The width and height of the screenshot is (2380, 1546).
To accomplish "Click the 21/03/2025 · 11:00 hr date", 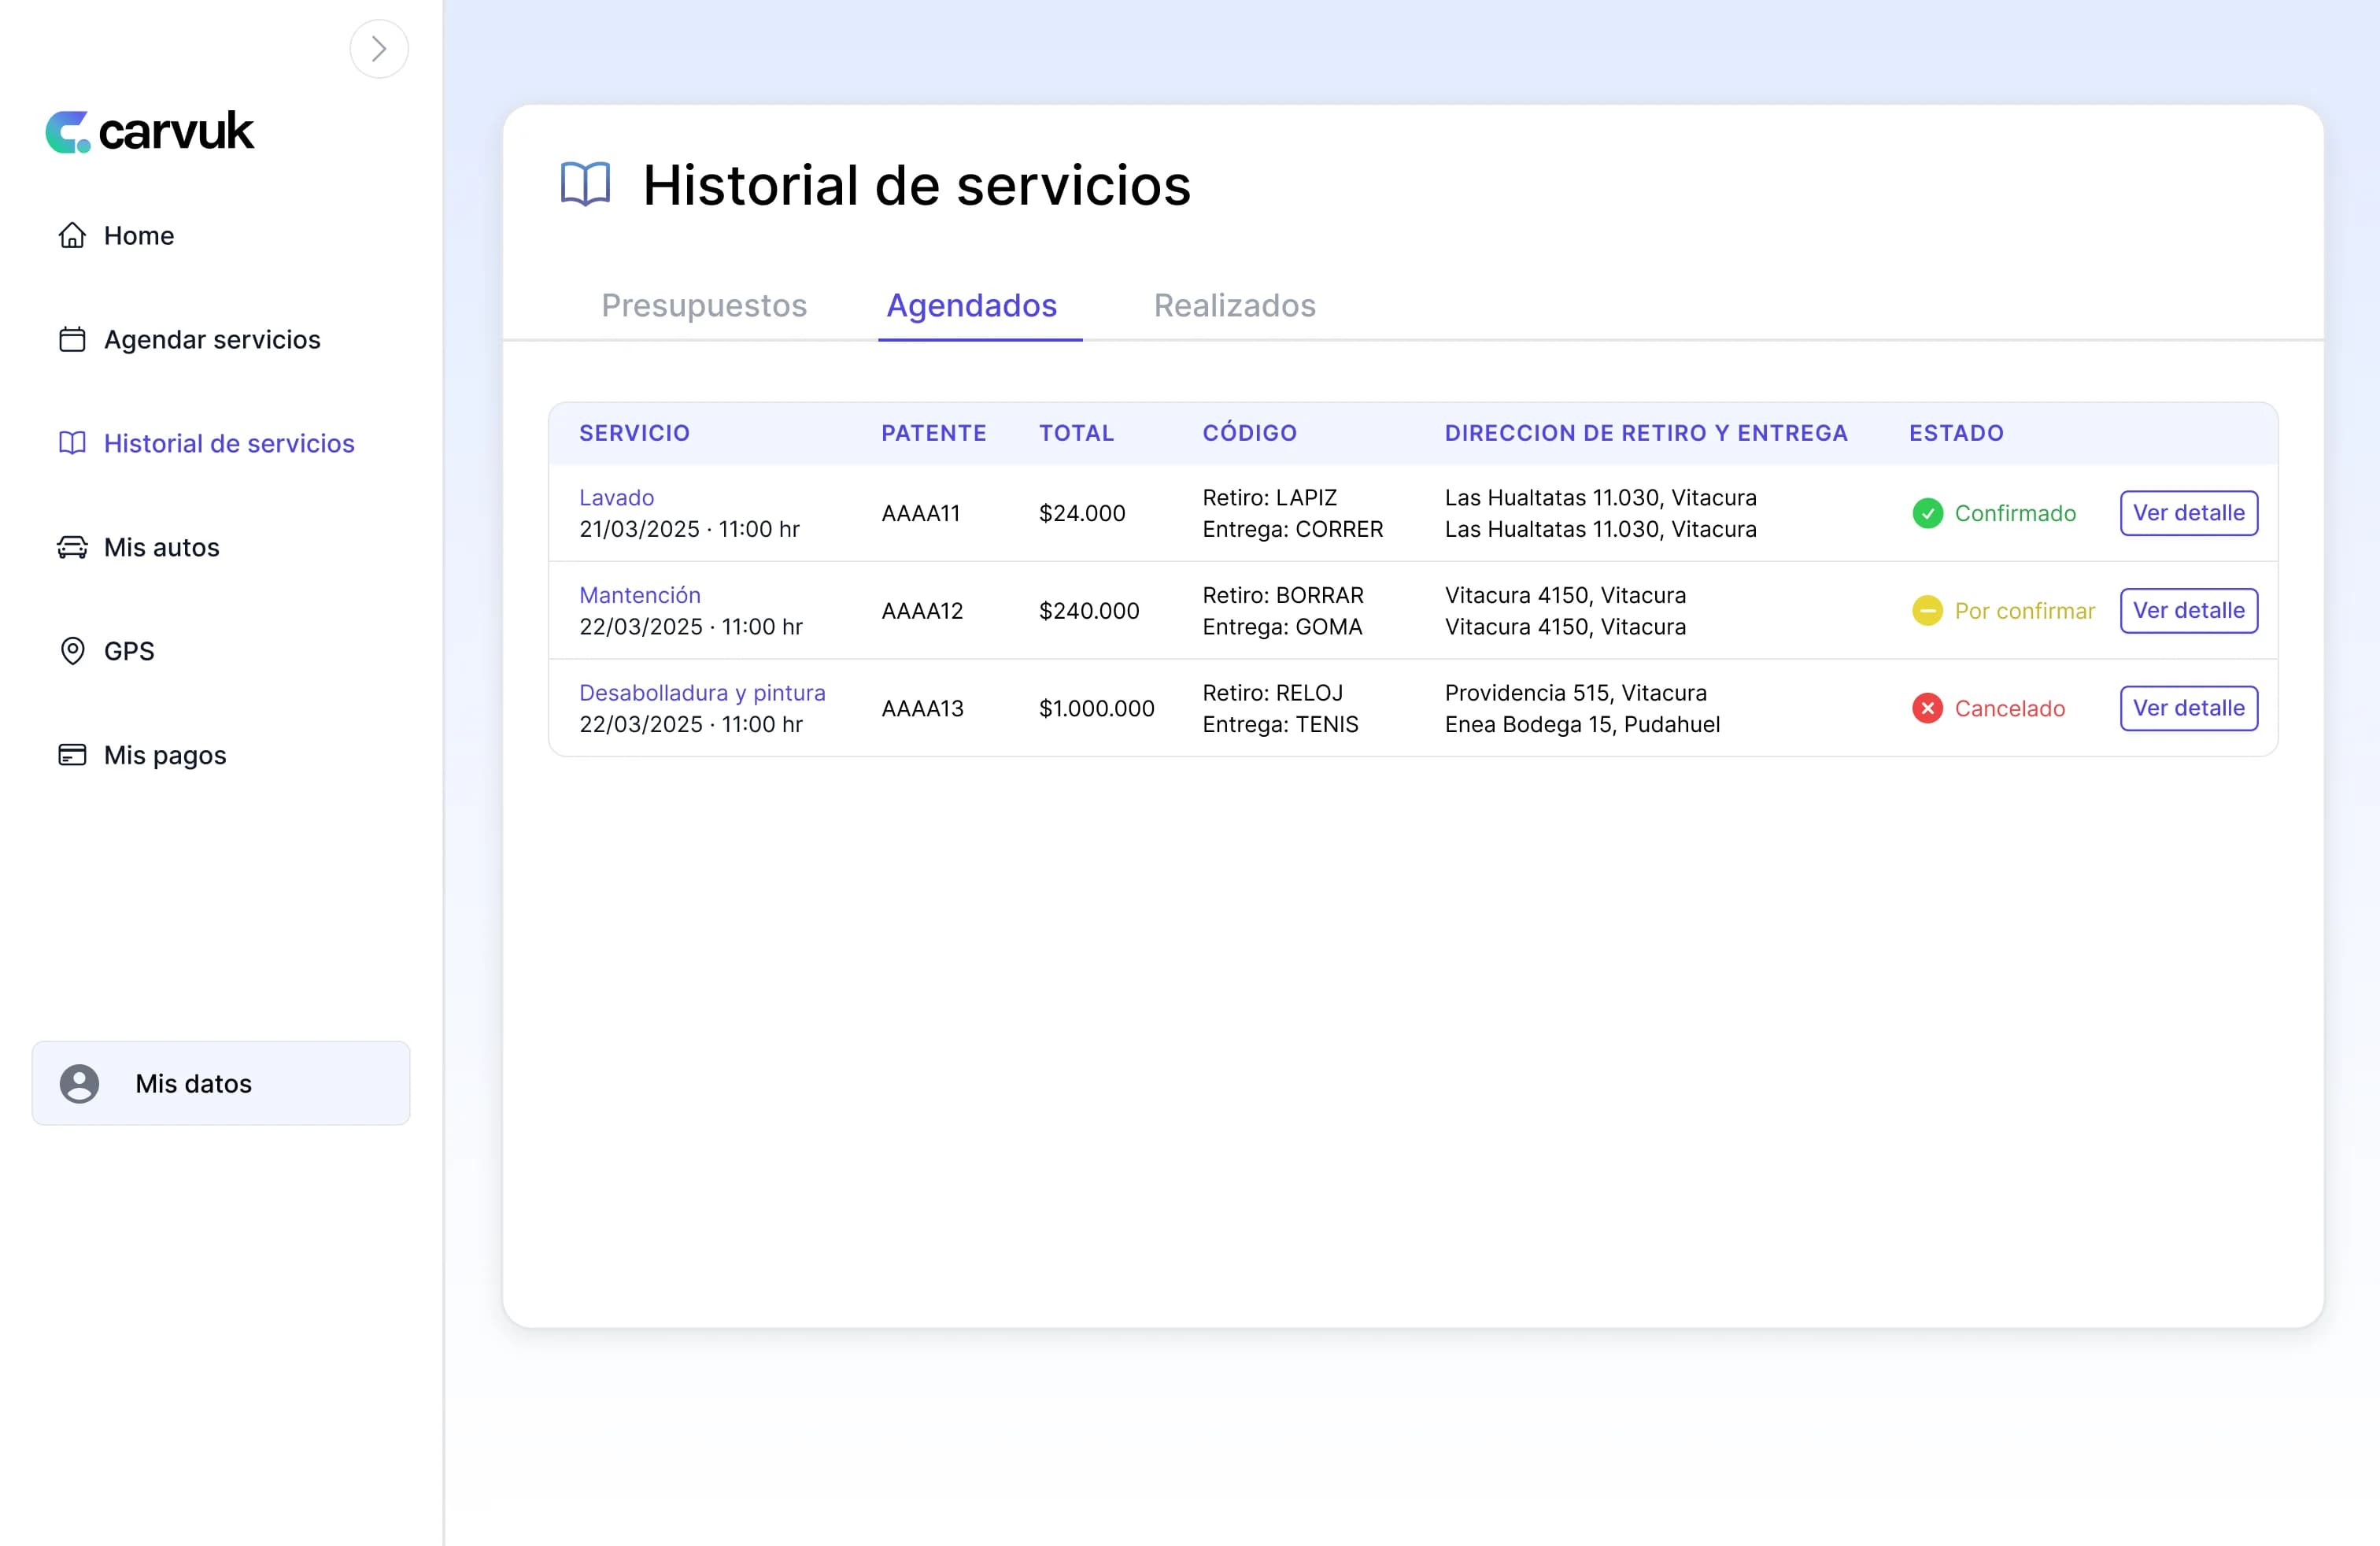I will tap(689, 529).
